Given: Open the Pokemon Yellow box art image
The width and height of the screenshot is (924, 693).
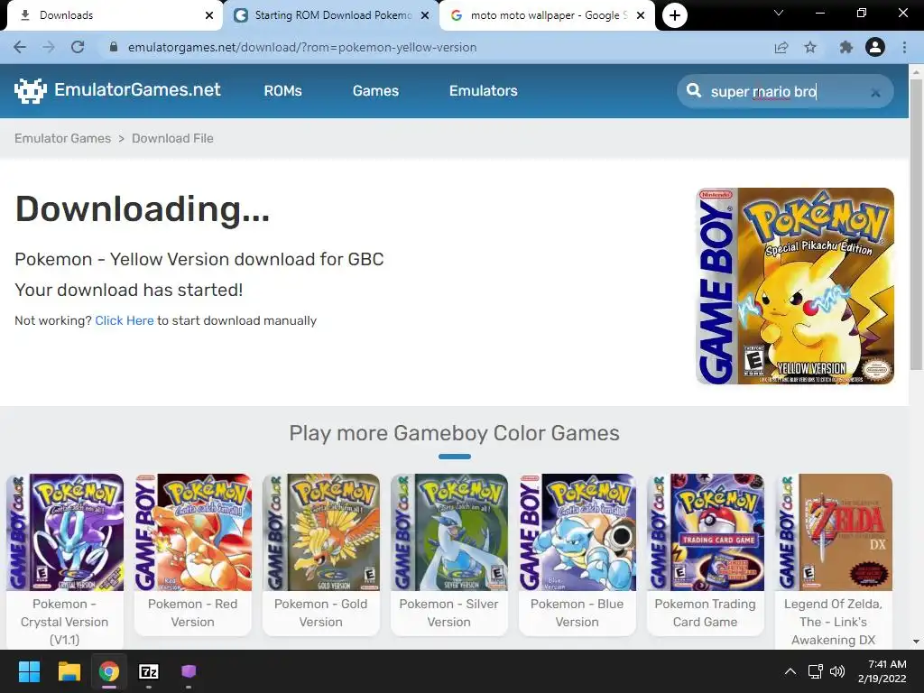Looking at the screenshot, I should click(795, 286).
